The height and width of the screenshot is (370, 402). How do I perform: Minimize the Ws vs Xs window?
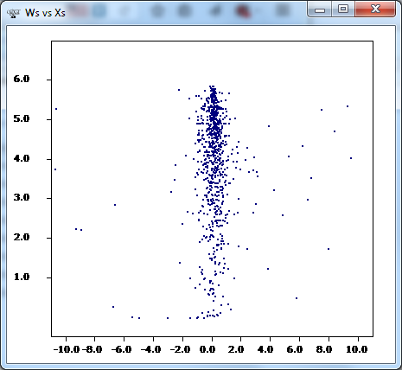[320, 10]
